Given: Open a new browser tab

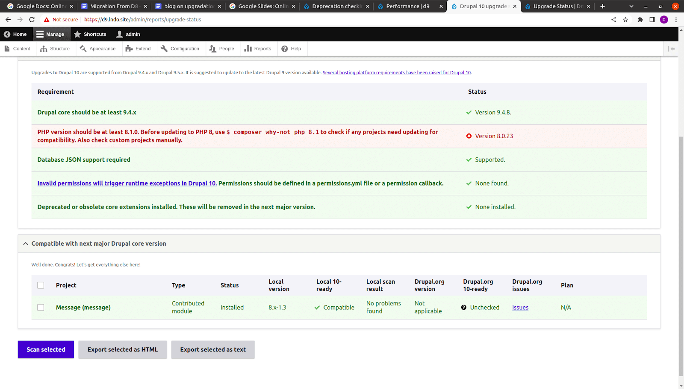Looking at the screenshot, I should point(602,6).
